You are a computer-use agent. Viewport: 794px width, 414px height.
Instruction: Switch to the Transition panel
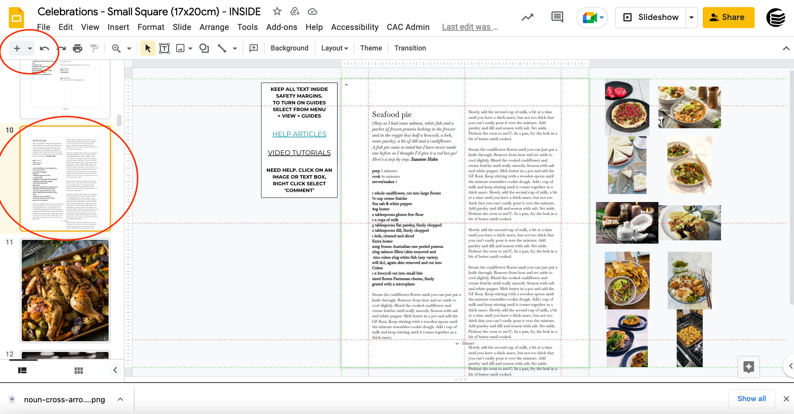click(410, 48)
